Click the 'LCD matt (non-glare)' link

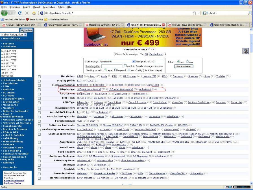(x=121, y=89)
